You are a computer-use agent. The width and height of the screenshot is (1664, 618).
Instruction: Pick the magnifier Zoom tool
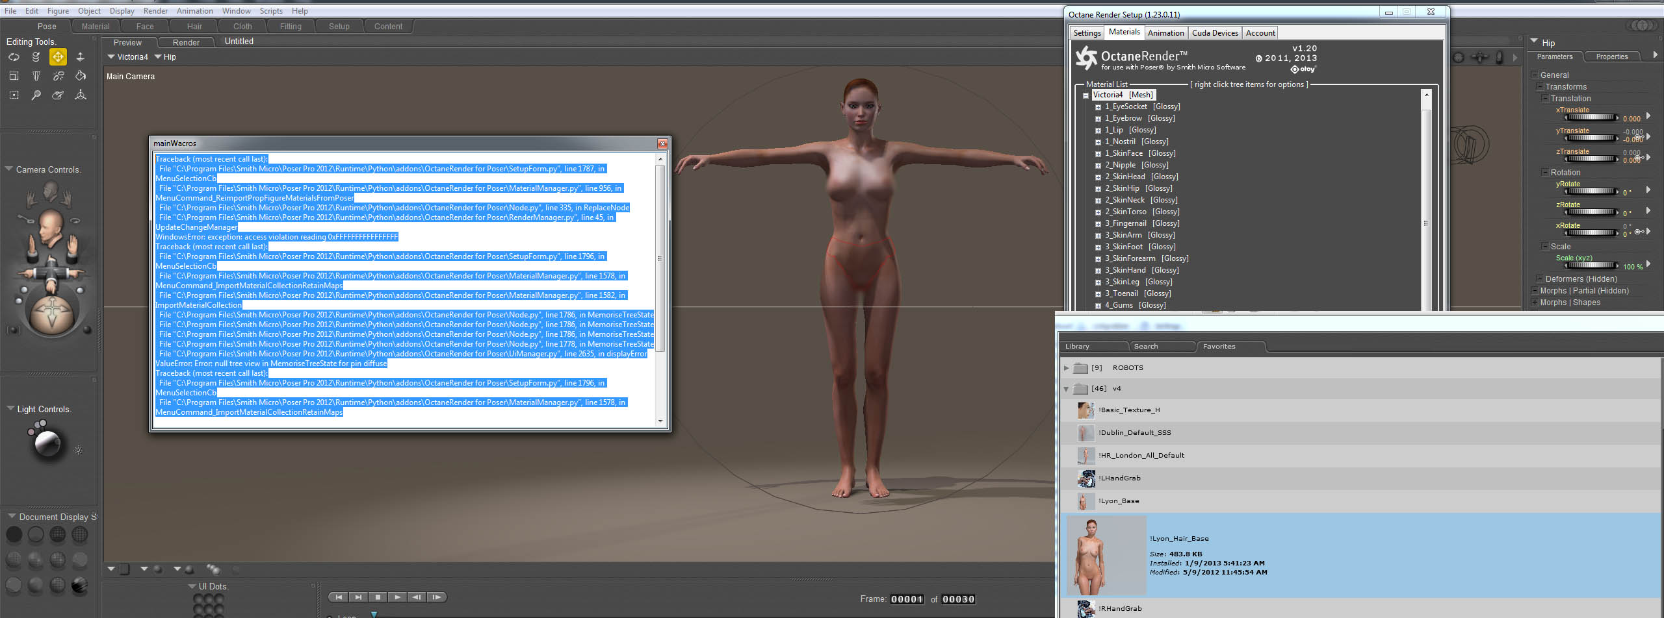[36, 95]
